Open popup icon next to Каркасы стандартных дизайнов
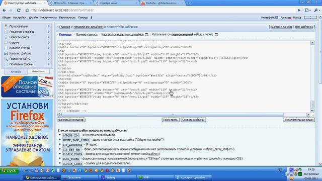This screenshot has height=181, width=322. [x=146, y=35]
